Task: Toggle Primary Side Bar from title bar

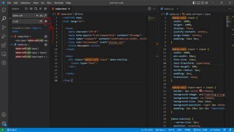Action: pyautogui.click(x=194, y=3)
